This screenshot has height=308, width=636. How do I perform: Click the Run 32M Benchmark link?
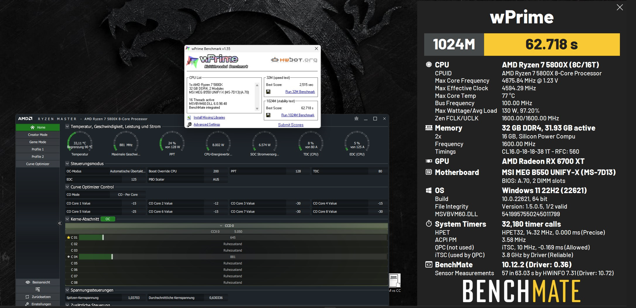(x=300, y=92)
